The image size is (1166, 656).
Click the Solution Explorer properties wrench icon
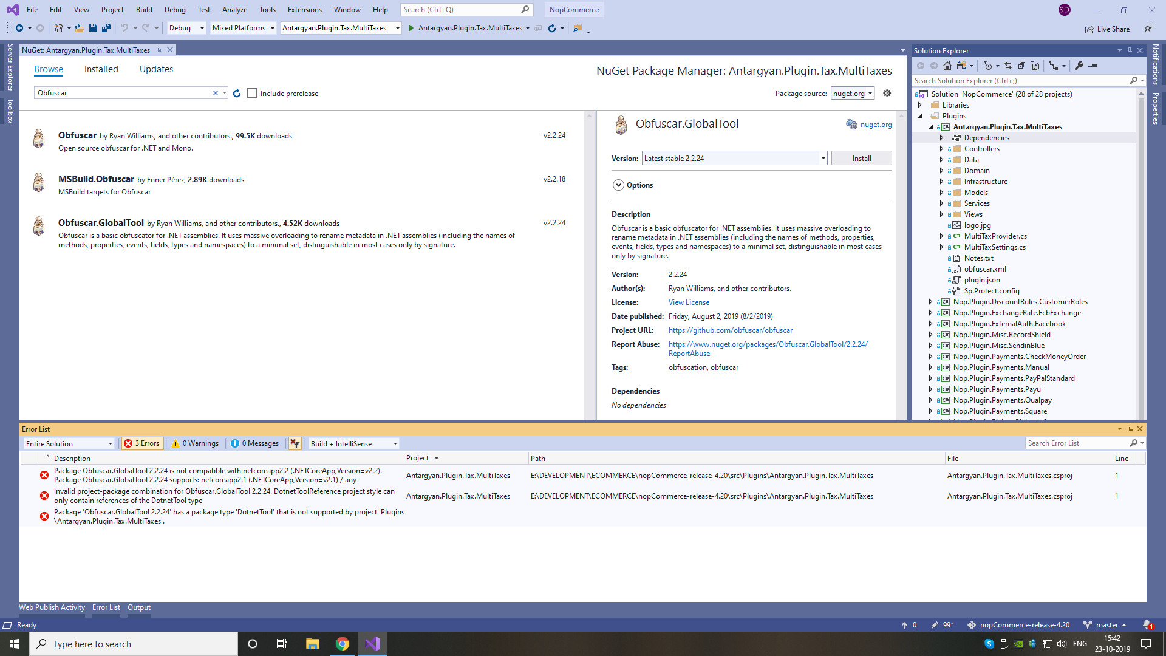click(1079, 66)
